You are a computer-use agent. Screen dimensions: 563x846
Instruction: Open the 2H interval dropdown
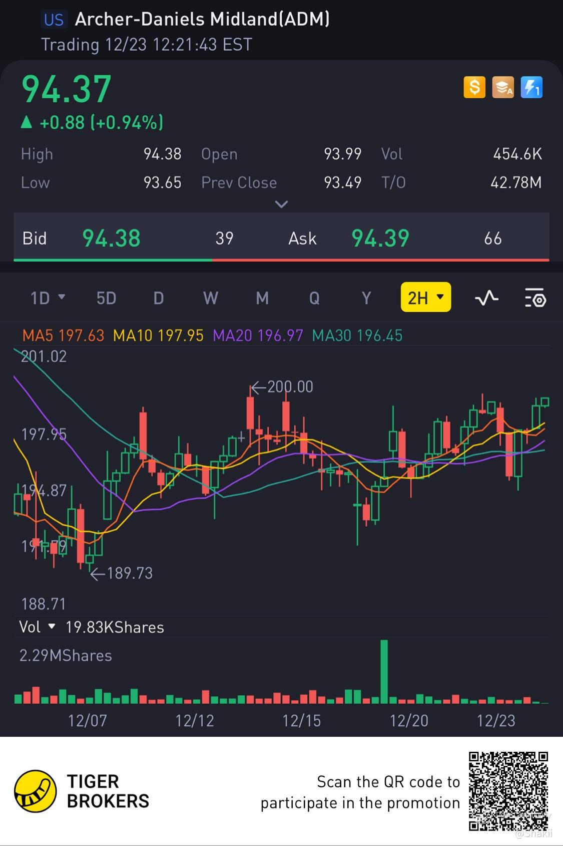pyautogui.click(x=426, y=297)
